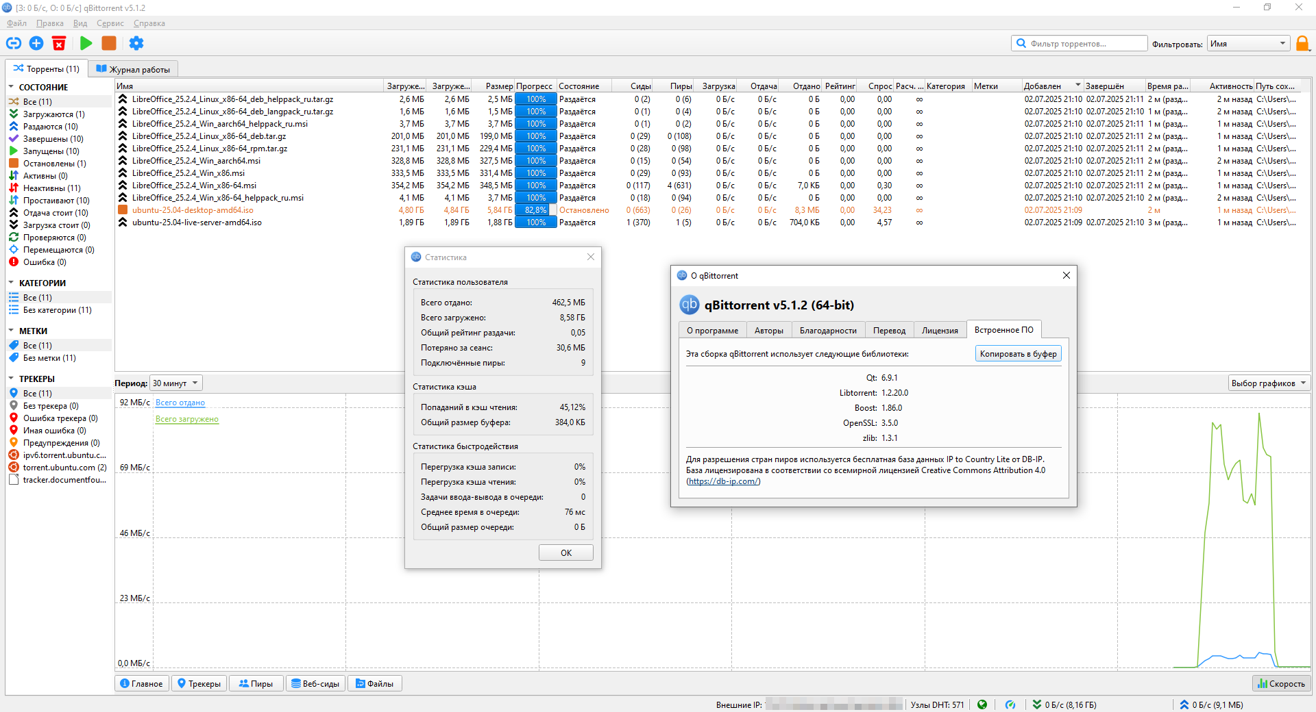The width and height of the screenshot is (1316, 712).
Task: Click the alternative speed limits icon in status bar
Action: (x=1010, y=704)
